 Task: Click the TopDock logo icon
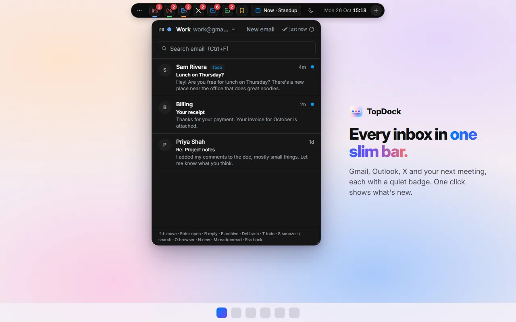(356, 111)
